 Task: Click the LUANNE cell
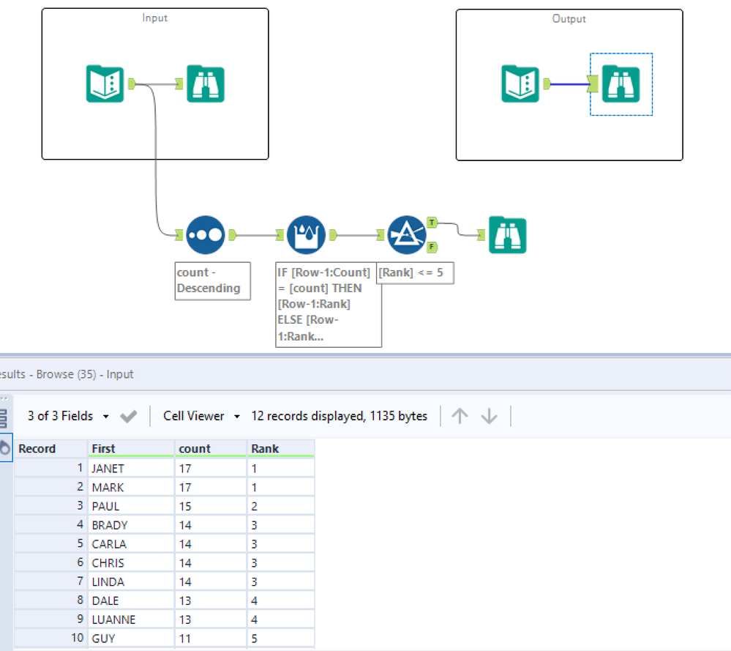(x=130, y=620)
